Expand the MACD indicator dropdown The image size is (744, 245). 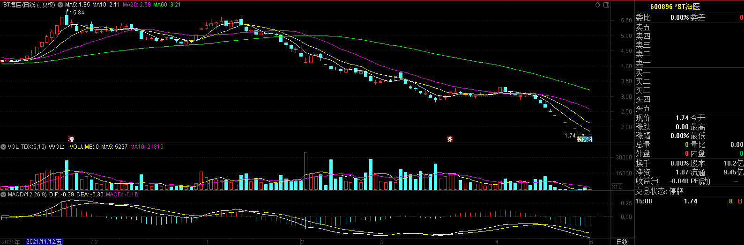click(3, 194)
